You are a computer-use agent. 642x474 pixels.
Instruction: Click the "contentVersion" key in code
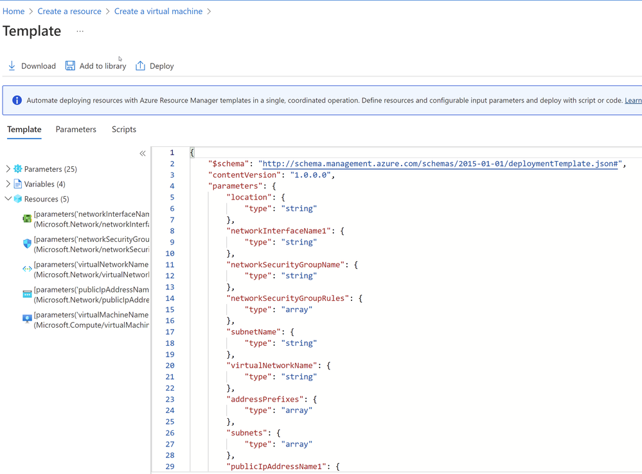244,175
